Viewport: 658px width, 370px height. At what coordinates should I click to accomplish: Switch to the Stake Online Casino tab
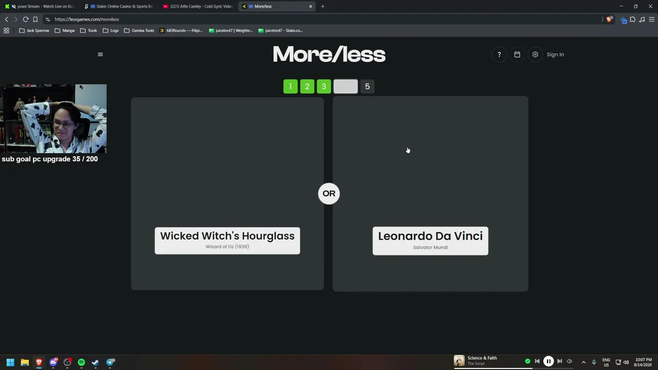(x=119, y=6)
